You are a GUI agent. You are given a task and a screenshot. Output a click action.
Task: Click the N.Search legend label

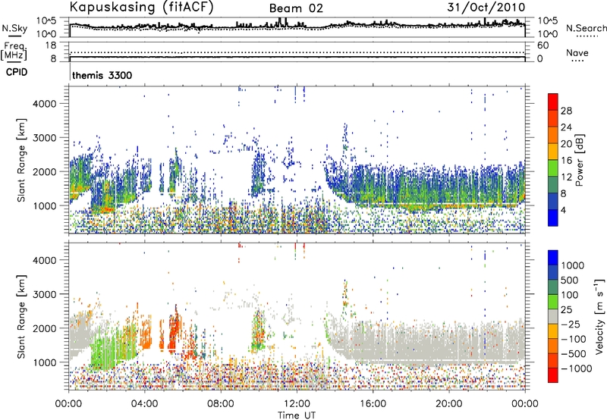587,28
